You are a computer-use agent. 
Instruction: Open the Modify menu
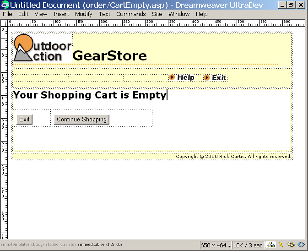[83, 14]
